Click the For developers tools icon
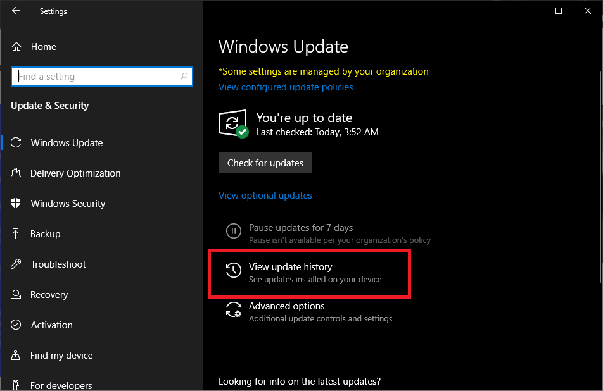The image size is (603, 391). pos(16,385)
